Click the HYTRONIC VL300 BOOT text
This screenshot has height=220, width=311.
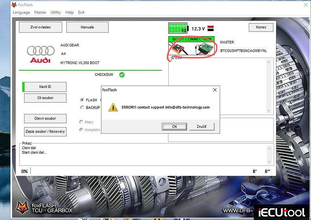pos(80,63)
